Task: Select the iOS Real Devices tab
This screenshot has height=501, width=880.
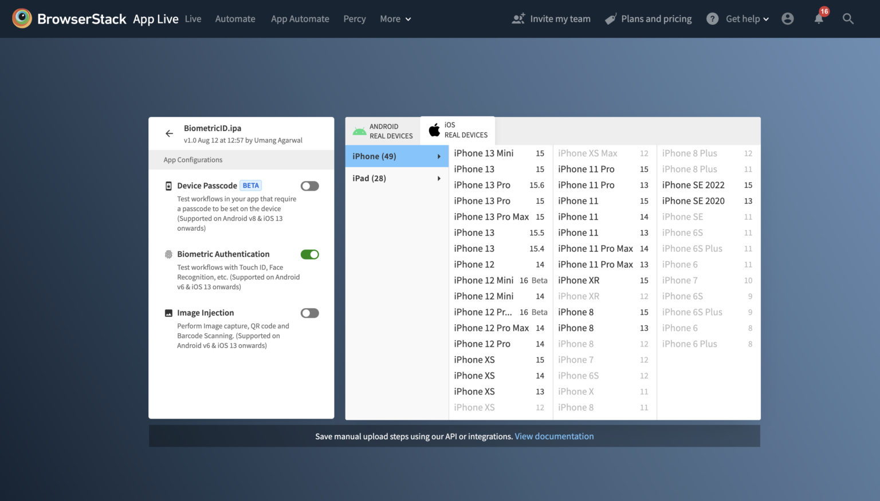Action: click(458, 131)
